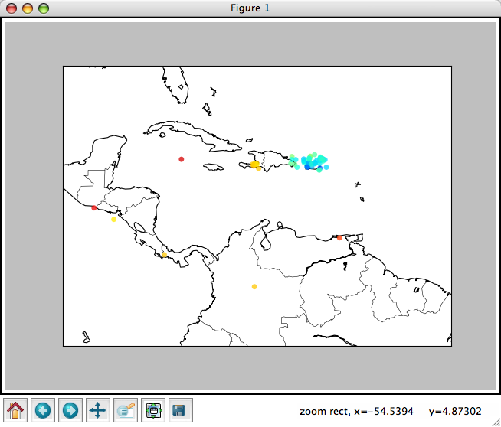Viewport: 501px width, 427px height.
Task: Click the red dot on Guatemala's Pacific coast
Action: pyautogui.click(x=94, y=207)
